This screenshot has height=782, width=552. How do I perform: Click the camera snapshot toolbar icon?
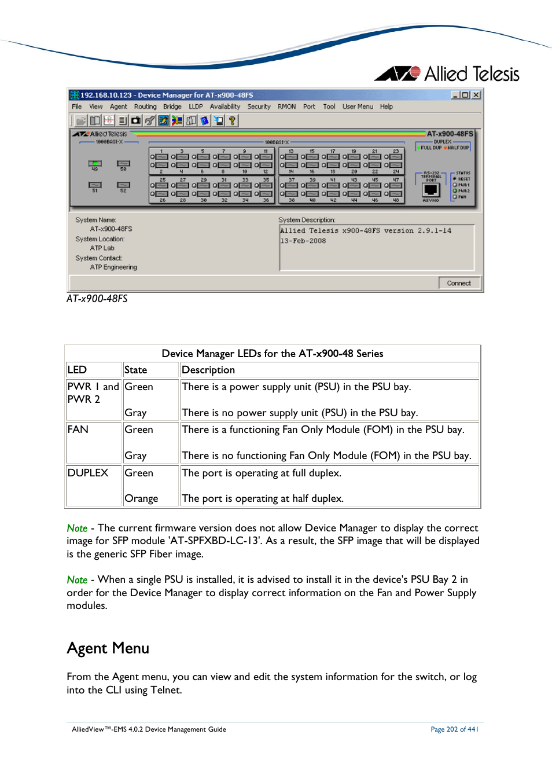click(136, 120)
